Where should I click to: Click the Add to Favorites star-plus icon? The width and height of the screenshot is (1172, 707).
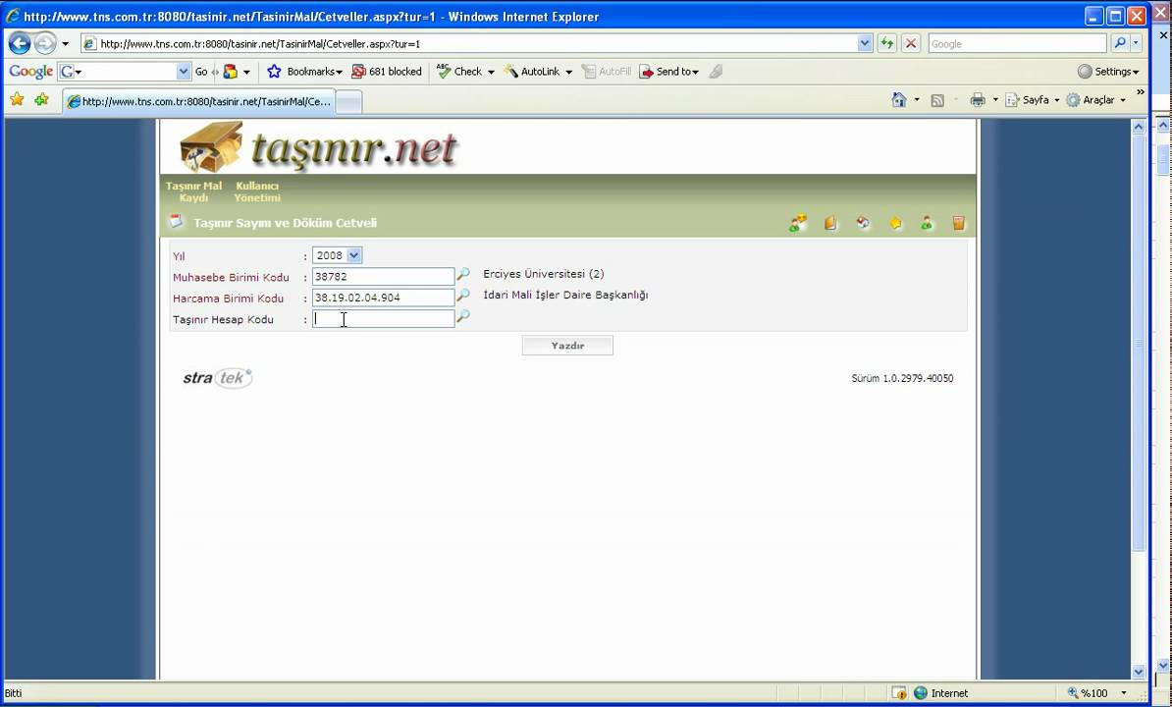point(42,99)
